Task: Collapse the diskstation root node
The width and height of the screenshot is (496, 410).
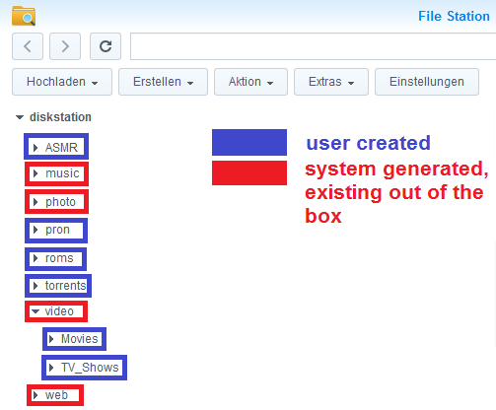Action: 20,117
